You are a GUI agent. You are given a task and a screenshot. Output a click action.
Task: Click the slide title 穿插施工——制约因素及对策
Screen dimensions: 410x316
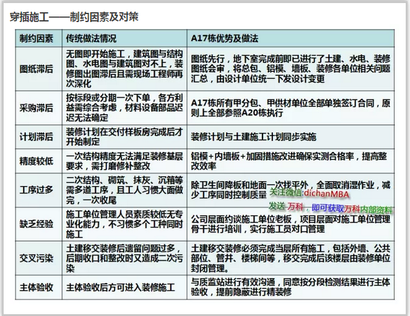pos(74,17)
